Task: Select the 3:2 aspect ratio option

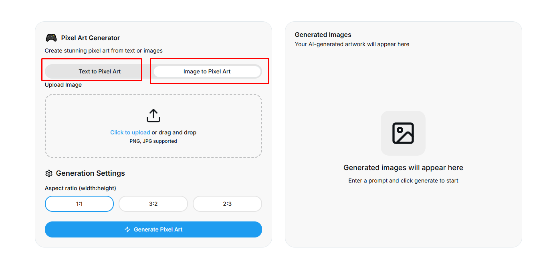Action: pyautogui.click(x=153, y=204)
